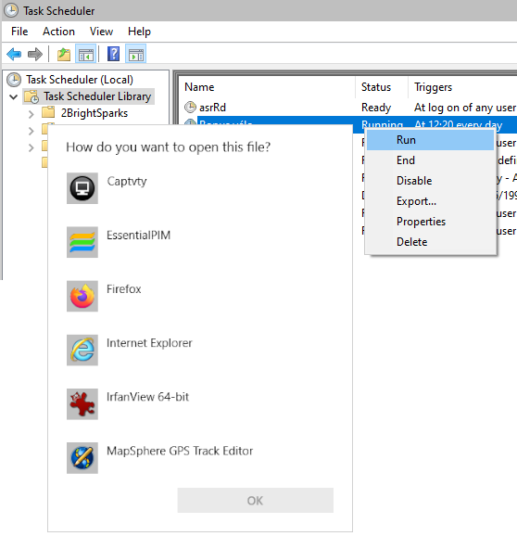
Task: Click the Up One Level folder icon
Action: point(64,54)
